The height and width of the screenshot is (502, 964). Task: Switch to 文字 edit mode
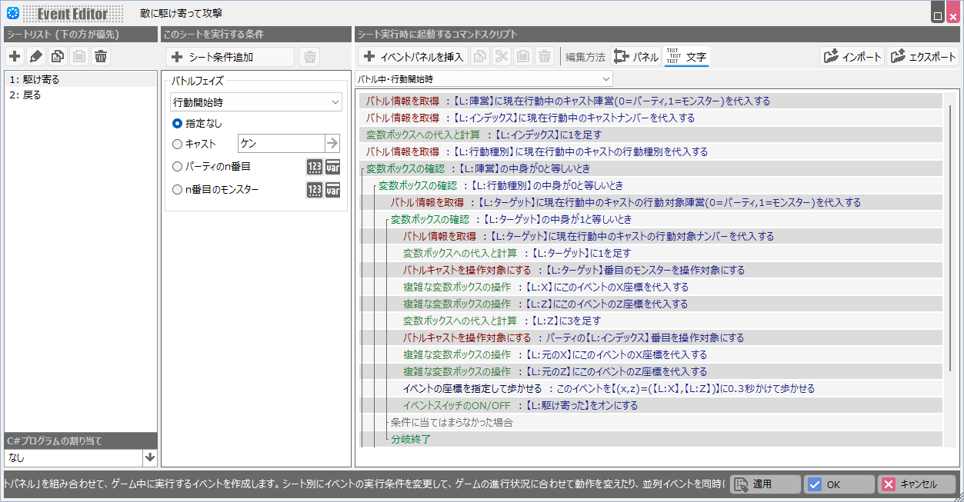[686, 56]
